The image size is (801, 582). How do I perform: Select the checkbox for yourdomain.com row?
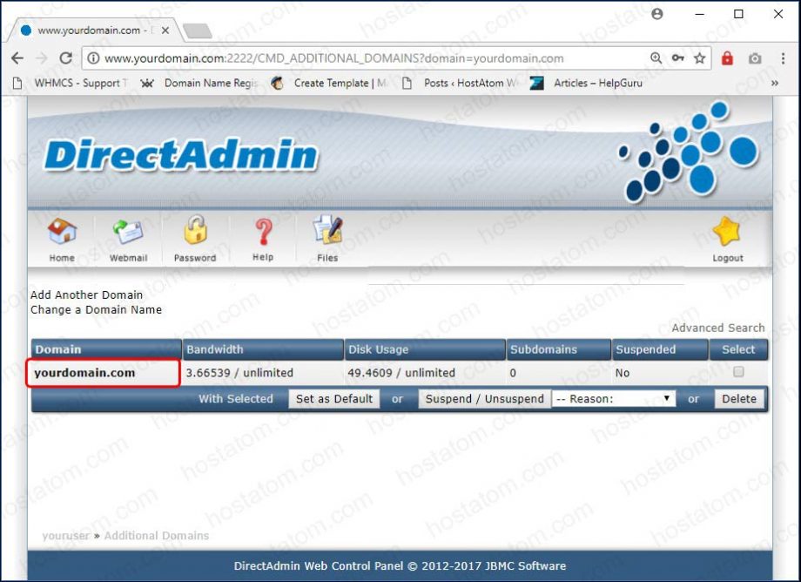click(x=738, y=373)
